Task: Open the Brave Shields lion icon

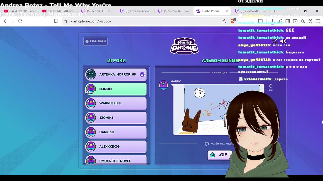Action: click(x=233, y=21)
